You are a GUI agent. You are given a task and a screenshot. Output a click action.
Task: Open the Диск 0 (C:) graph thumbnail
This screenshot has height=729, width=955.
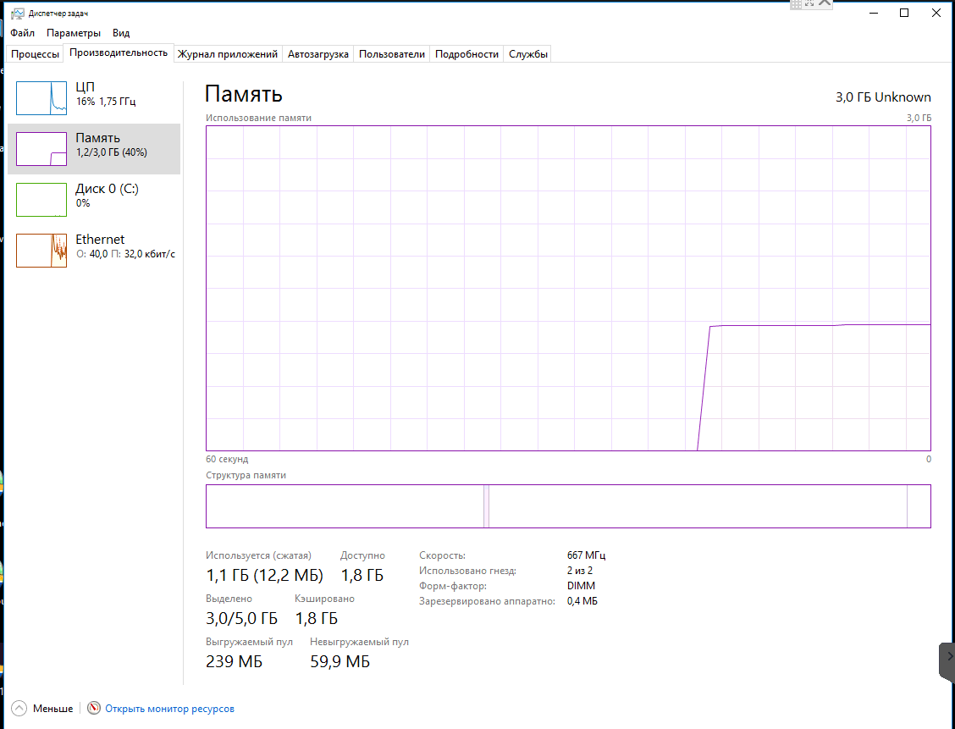(x=41, y=200)
